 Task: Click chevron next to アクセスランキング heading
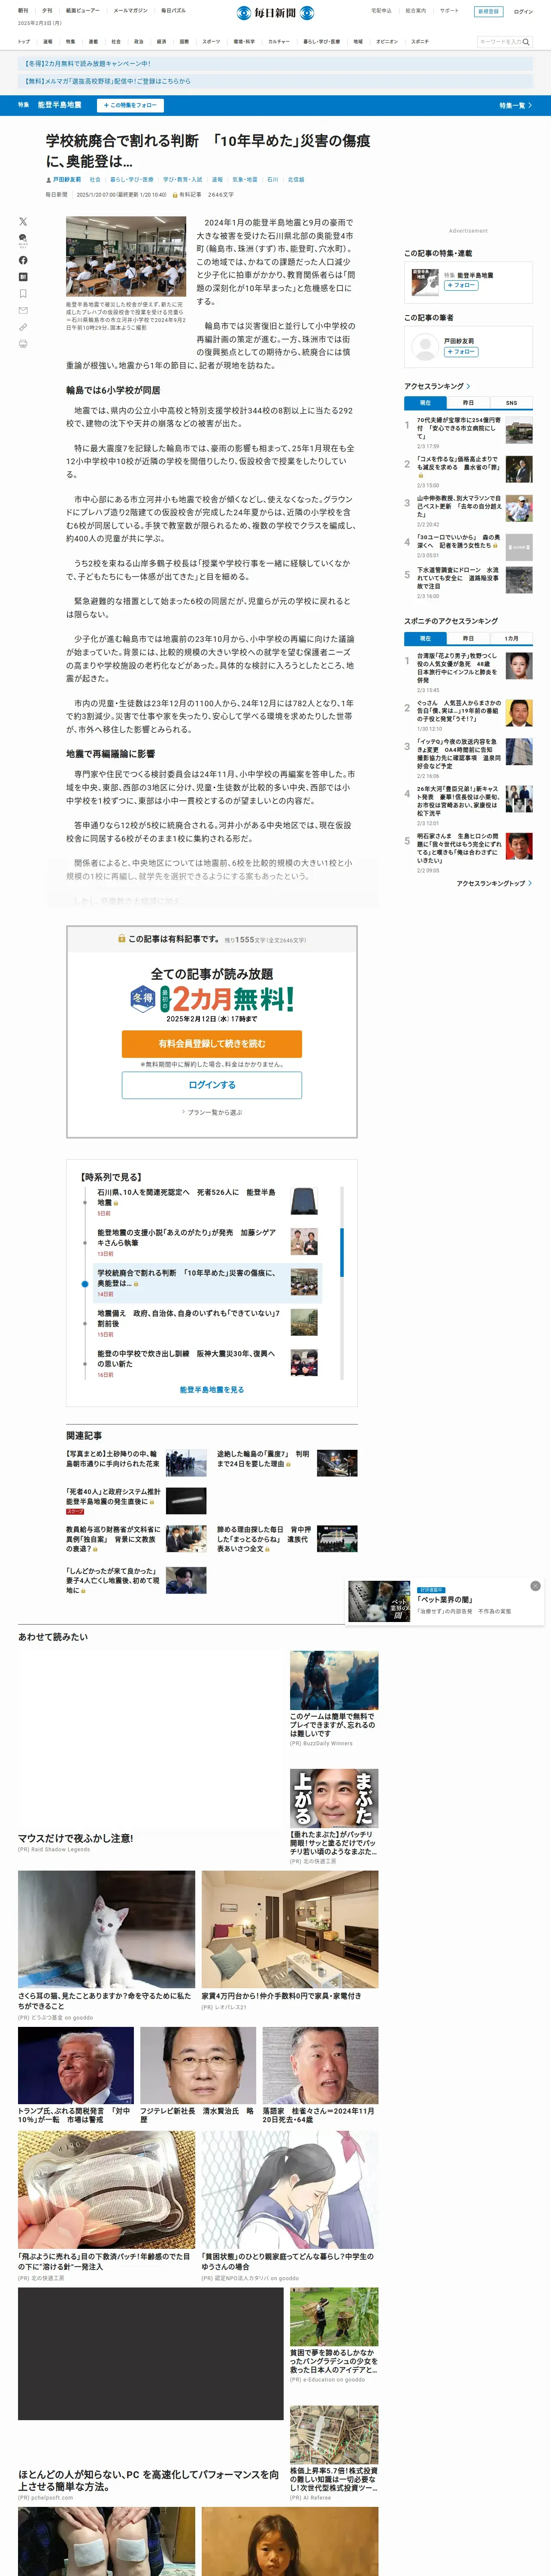[469, 386]
